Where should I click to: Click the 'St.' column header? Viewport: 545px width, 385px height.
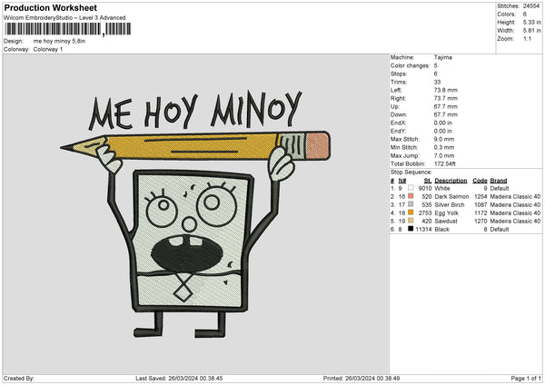tap(428, 181)
